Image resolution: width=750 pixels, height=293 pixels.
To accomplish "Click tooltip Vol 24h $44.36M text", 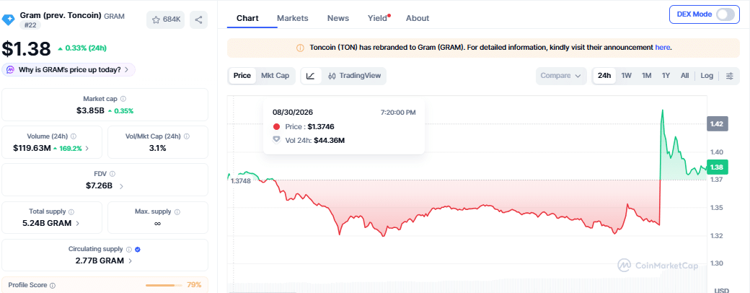I will (314, 141).
